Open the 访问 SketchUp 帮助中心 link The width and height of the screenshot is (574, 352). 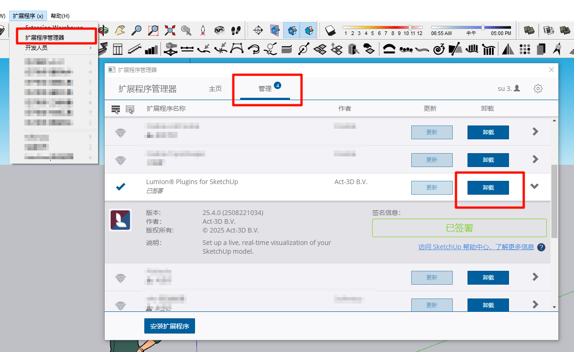tap(476, 247)
